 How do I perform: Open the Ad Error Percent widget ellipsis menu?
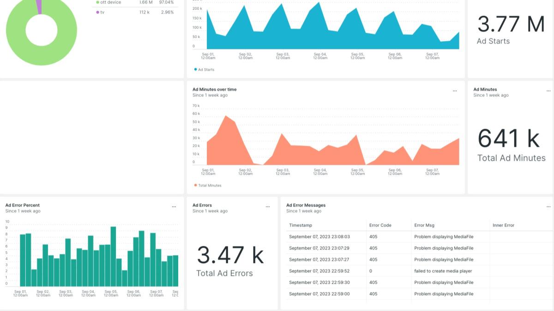[x=174, y=207]
